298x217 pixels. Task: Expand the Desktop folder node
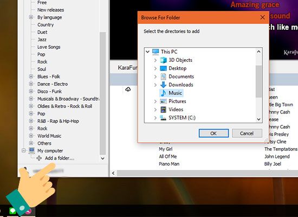coord(156,68)
